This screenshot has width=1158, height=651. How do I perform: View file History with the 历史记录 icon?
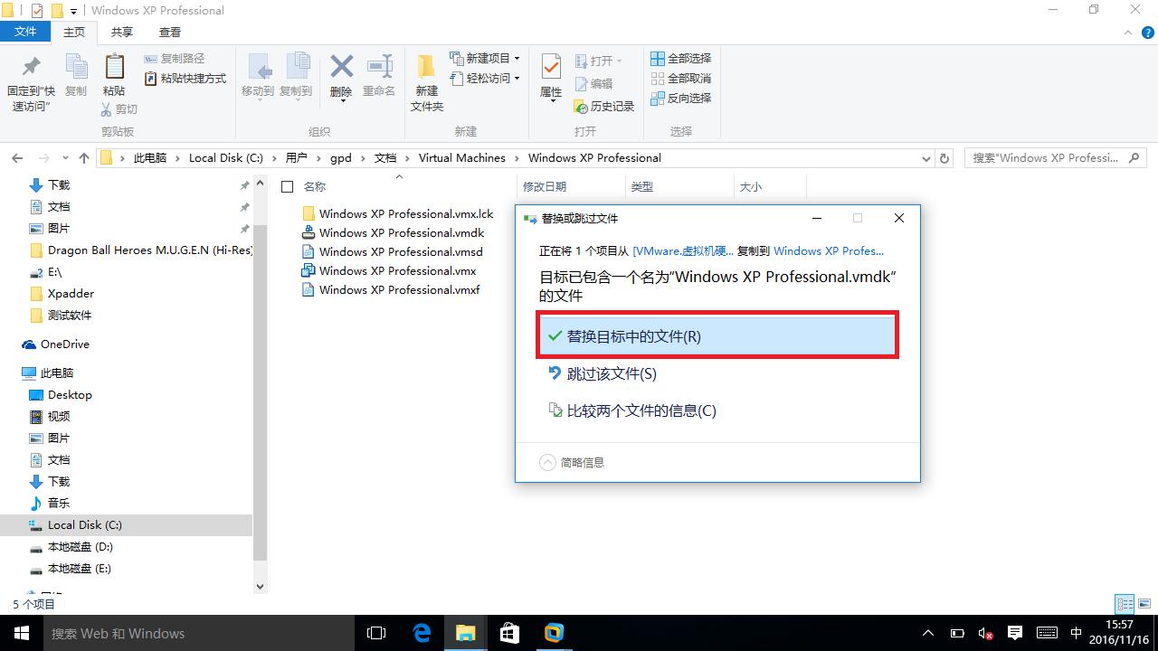tap(602, 106)
